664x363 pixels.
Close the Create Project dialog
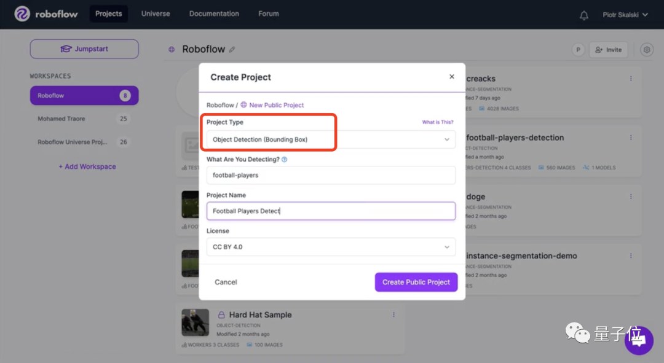[x=452, y=77]
